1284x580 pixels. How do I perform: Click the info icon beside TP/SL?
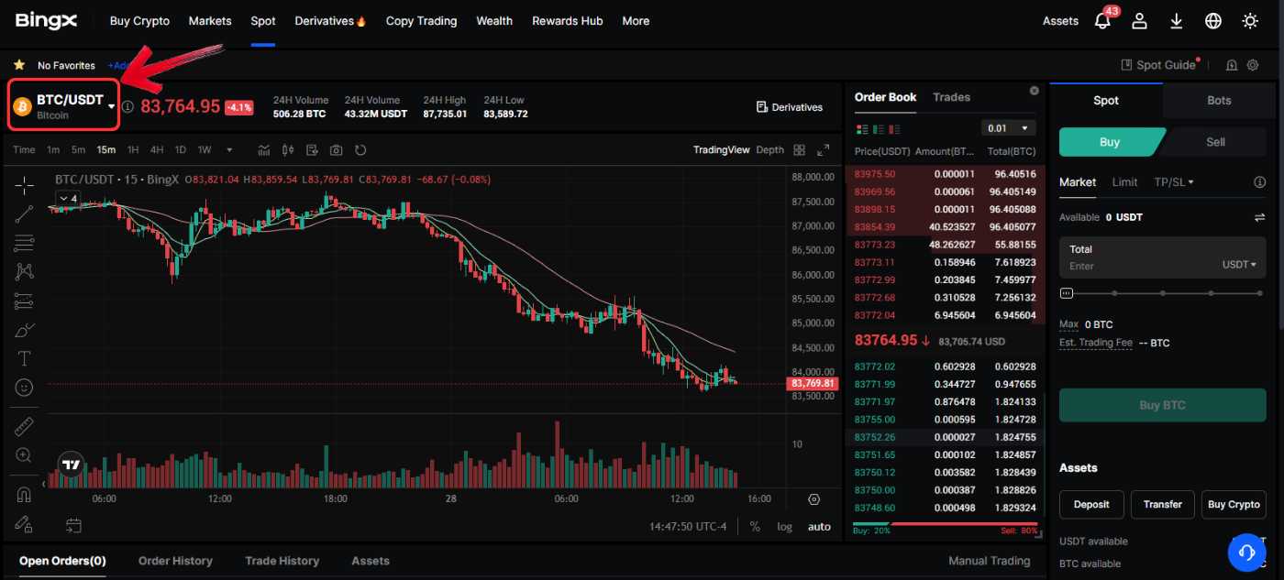[x=1259, y=182]
